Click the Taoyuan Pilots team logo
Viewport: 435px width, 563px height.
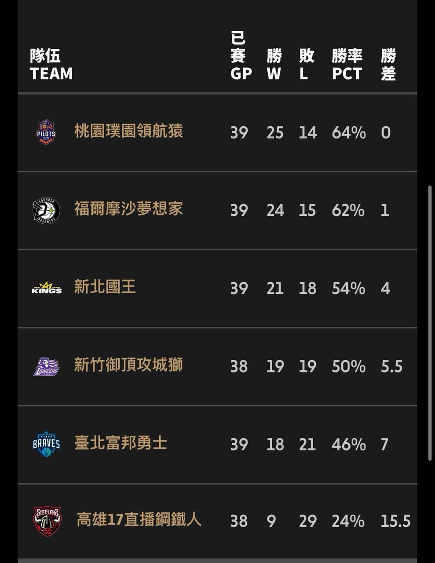pyautogui.click(x=46, y=132)
